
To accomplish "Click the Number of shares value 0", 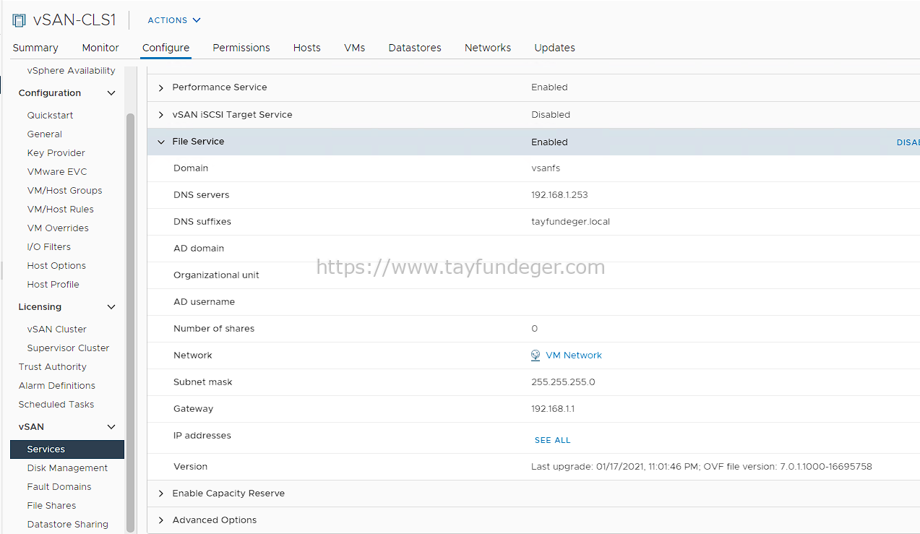I will coord(535,329).
